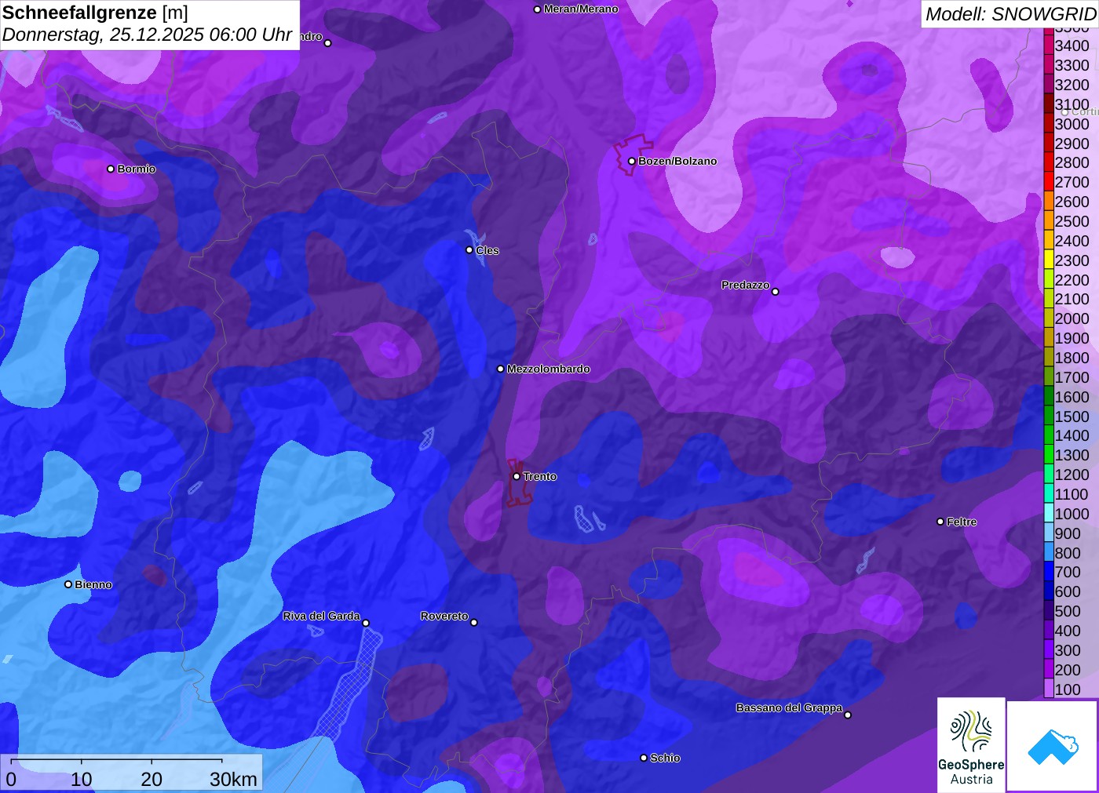This screenshot has width=1099, height=793.
Task: Select the Trento city label
Action: (x=540, y=476)
